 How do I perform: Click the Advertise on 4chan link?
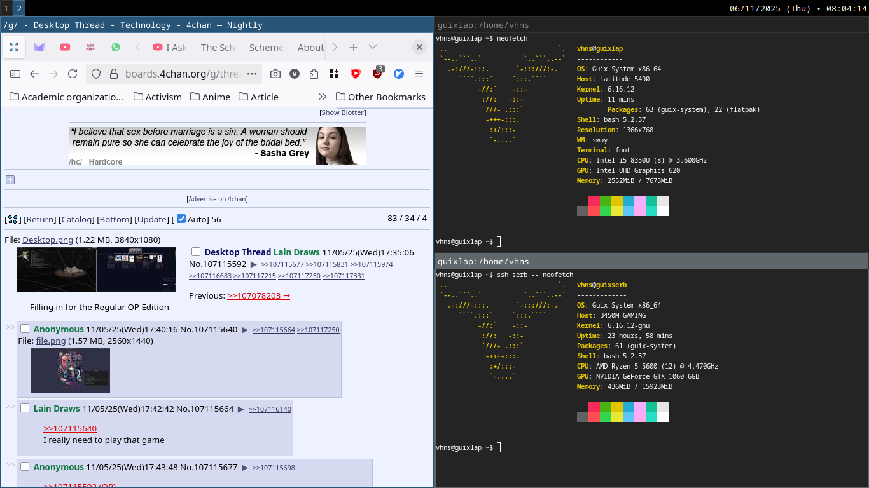217,199
